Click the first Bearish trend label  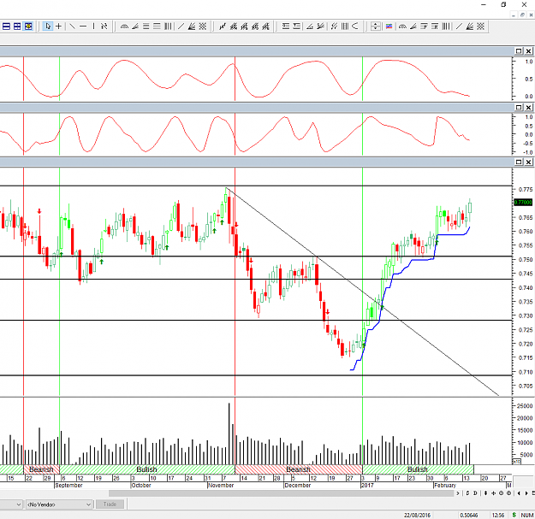tap(41, 469)
